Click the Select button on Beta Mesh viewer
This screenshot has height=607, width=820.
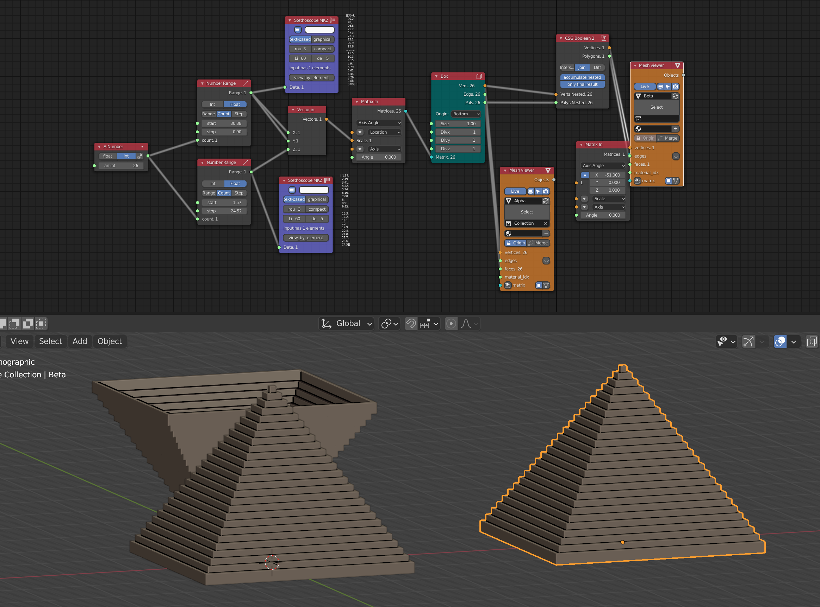(656, 107)
